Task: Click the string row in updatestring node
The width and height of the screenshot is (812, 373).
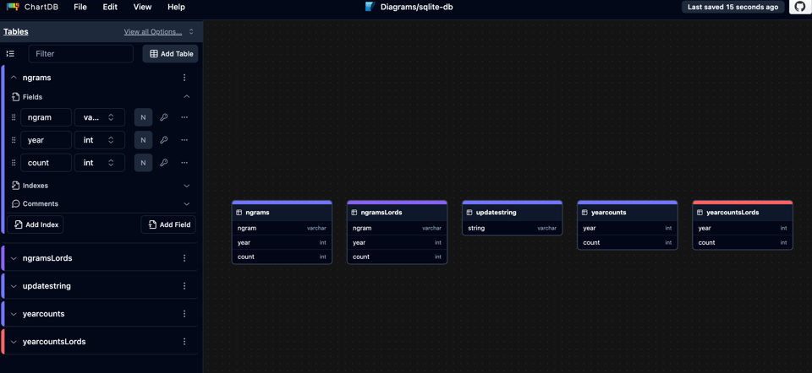Action: 513,228
